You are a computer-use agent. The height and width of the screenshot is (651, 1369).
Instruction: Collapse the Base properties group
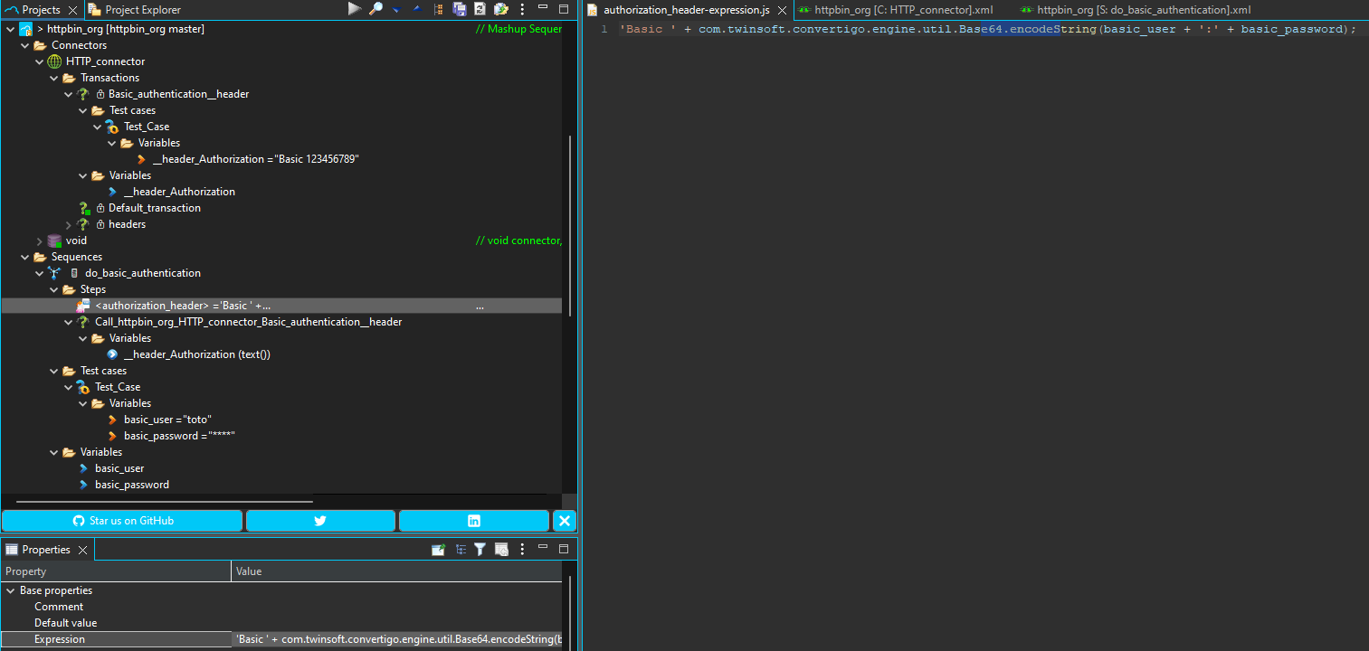click(x=11, y=590)
